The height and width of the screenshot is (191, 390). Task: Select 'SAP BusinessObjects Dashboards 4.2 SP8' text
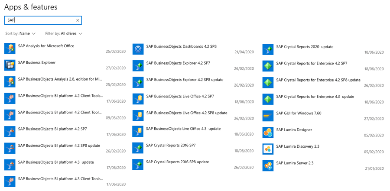(x=182, y=46)
